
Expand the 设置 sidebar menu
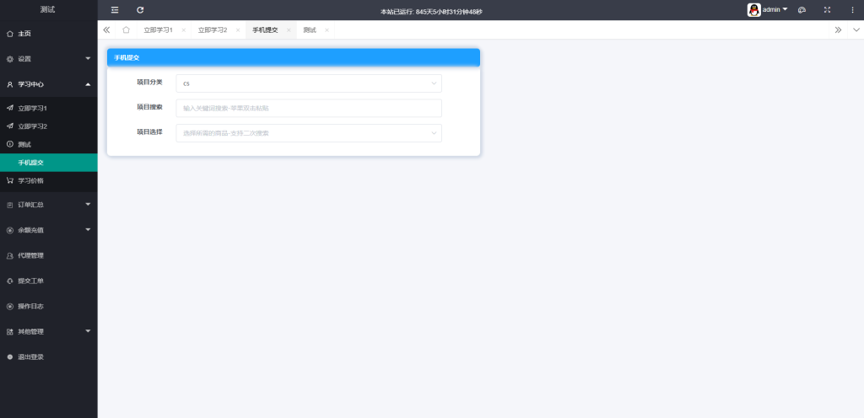(x=48, y=59)
